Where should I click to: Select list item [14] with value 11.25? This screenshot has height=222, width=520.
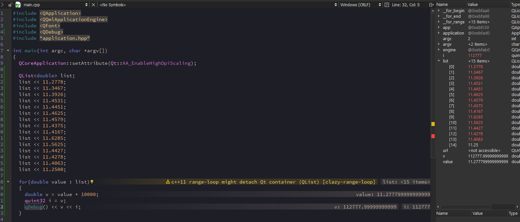click(478, 145)
